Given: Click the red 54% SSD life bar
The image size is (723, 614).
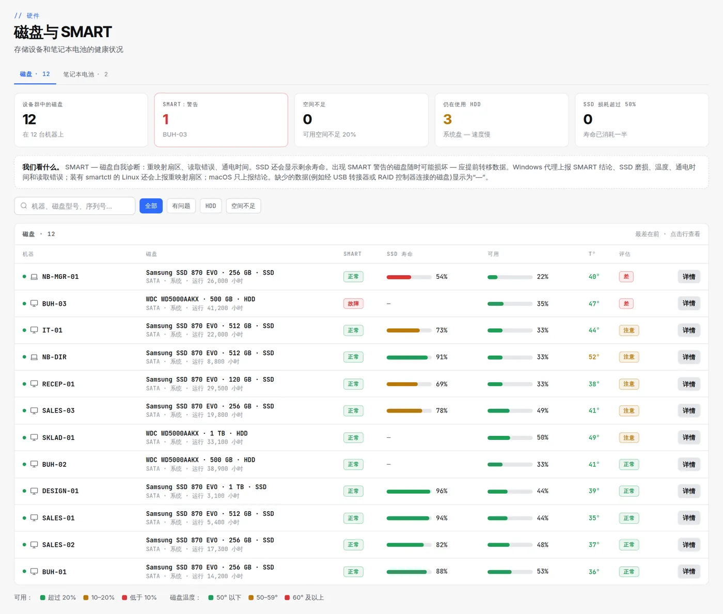Looking at the screenshot, I should (x=409, y=277).
